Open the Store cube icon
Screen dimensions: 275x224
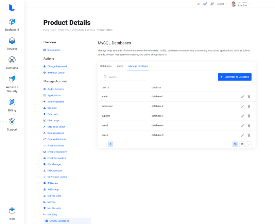(12, 211)
